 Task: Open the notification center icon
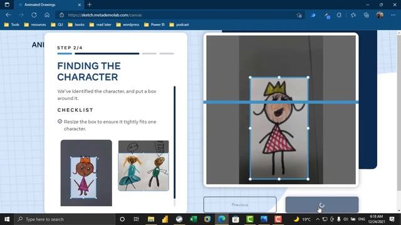(x=392, y=219)
